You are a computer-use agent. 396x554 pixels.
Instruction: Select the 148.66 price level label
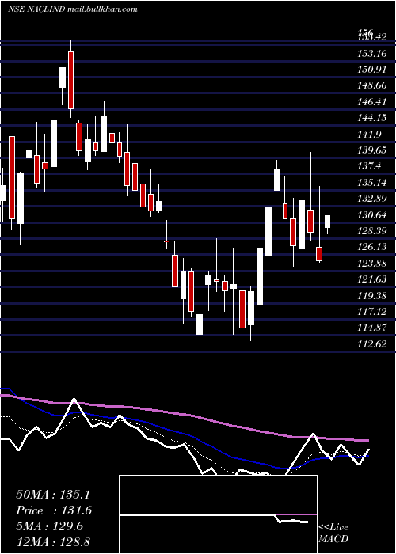371,85
